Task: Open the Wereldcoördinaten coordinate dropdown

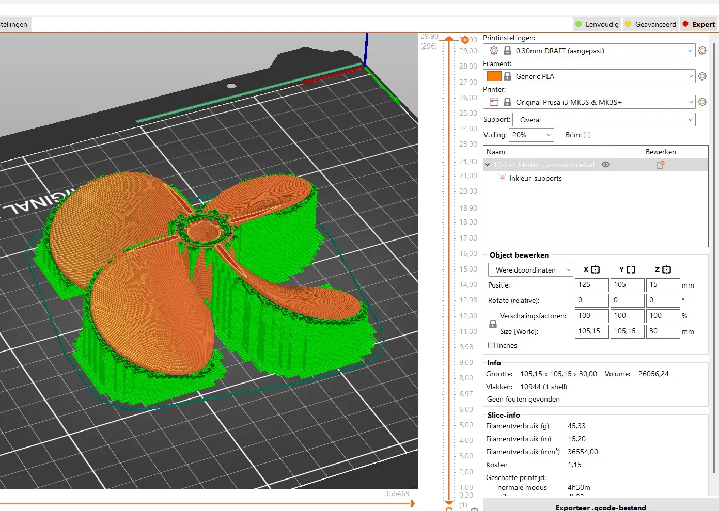Action: point(530,270)
